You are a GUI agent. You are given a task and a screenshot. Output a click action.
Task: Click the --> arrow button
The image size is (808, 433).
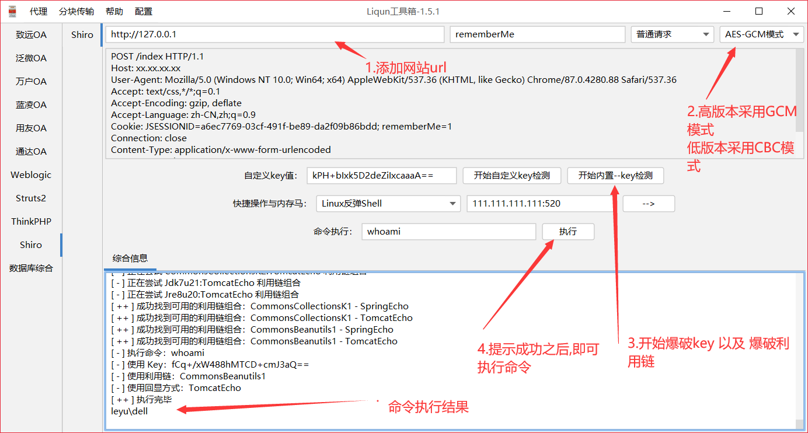pyautogui.click(x=649, y=204)
